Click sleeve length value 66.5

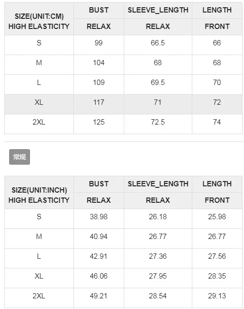click(158, 43)
